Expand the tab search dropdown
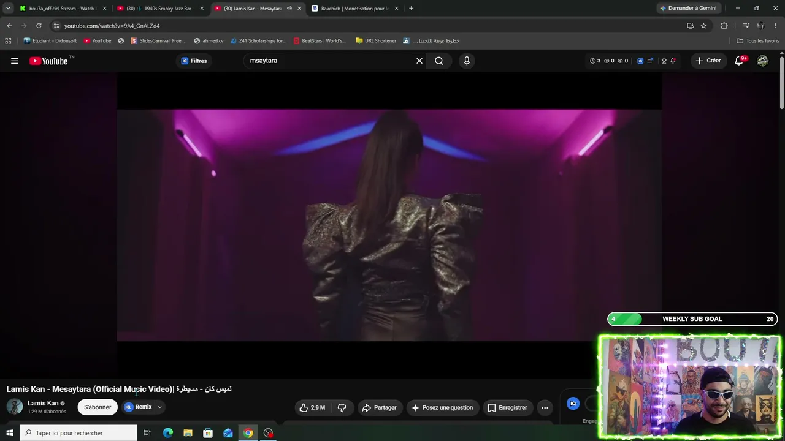This screenshot has height=441, width=785. coord(8,8)
